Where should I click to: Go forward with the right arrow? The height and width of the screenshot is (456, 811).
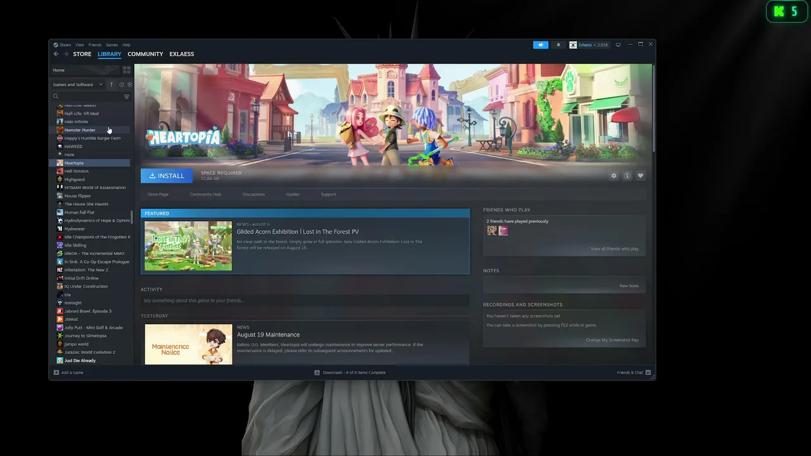point(65,54)
